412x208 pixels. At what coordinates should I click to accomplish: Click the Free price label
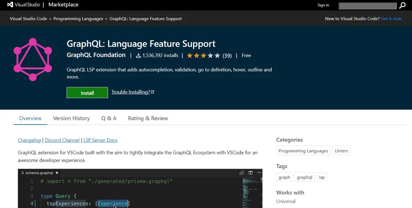click(x=246, y=56)
